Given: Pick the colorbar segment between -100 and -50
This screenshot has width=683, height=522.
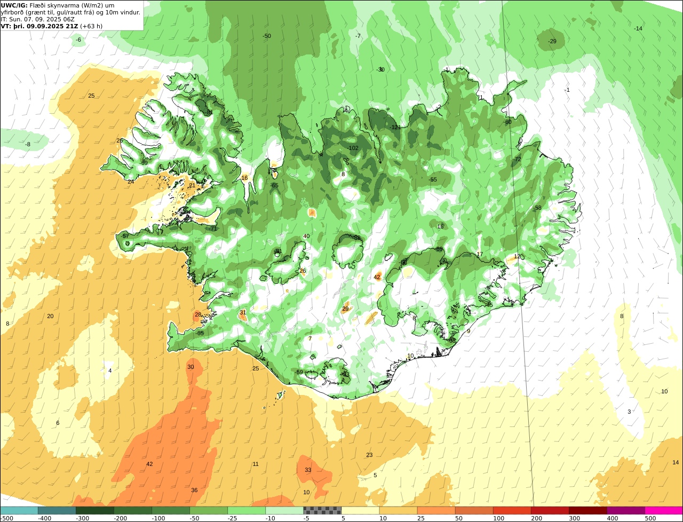Looking at the screenshot, I should click(170, 511).
